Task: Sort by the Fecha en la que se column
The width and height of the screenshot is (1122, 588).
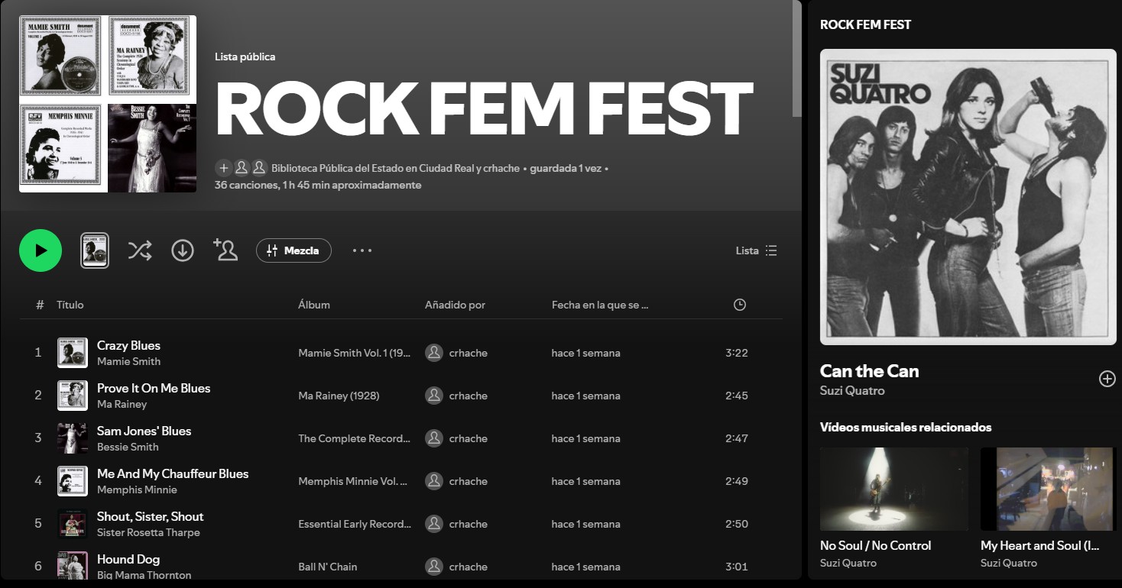Action: click(600, 305)
